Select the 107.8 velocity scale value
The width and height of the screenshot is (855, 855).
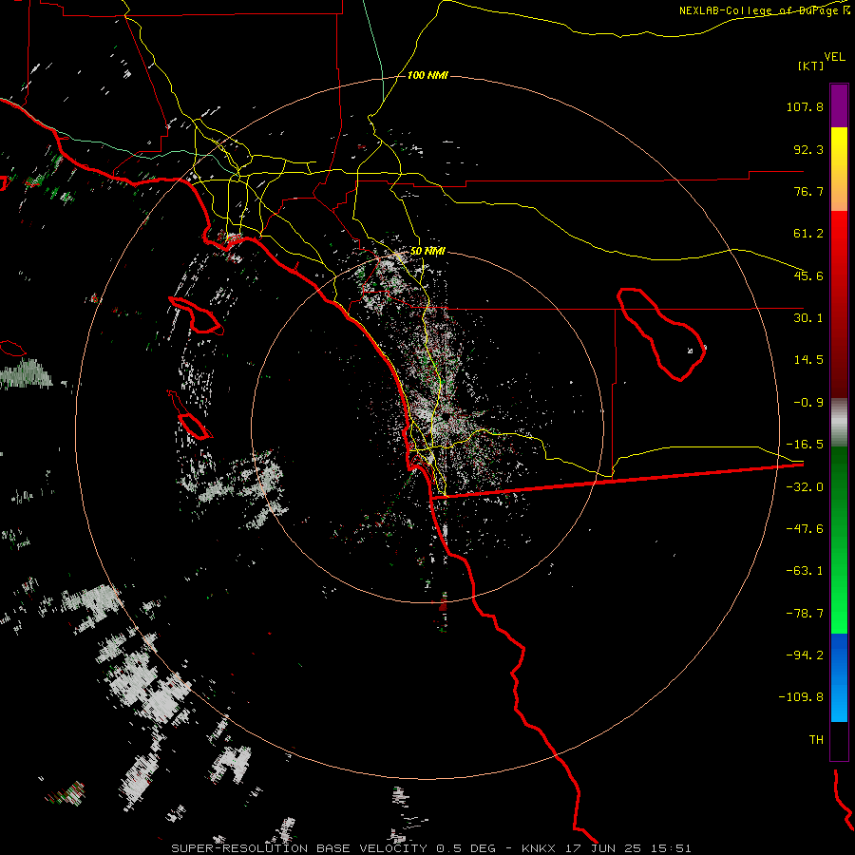pos(805,106)
